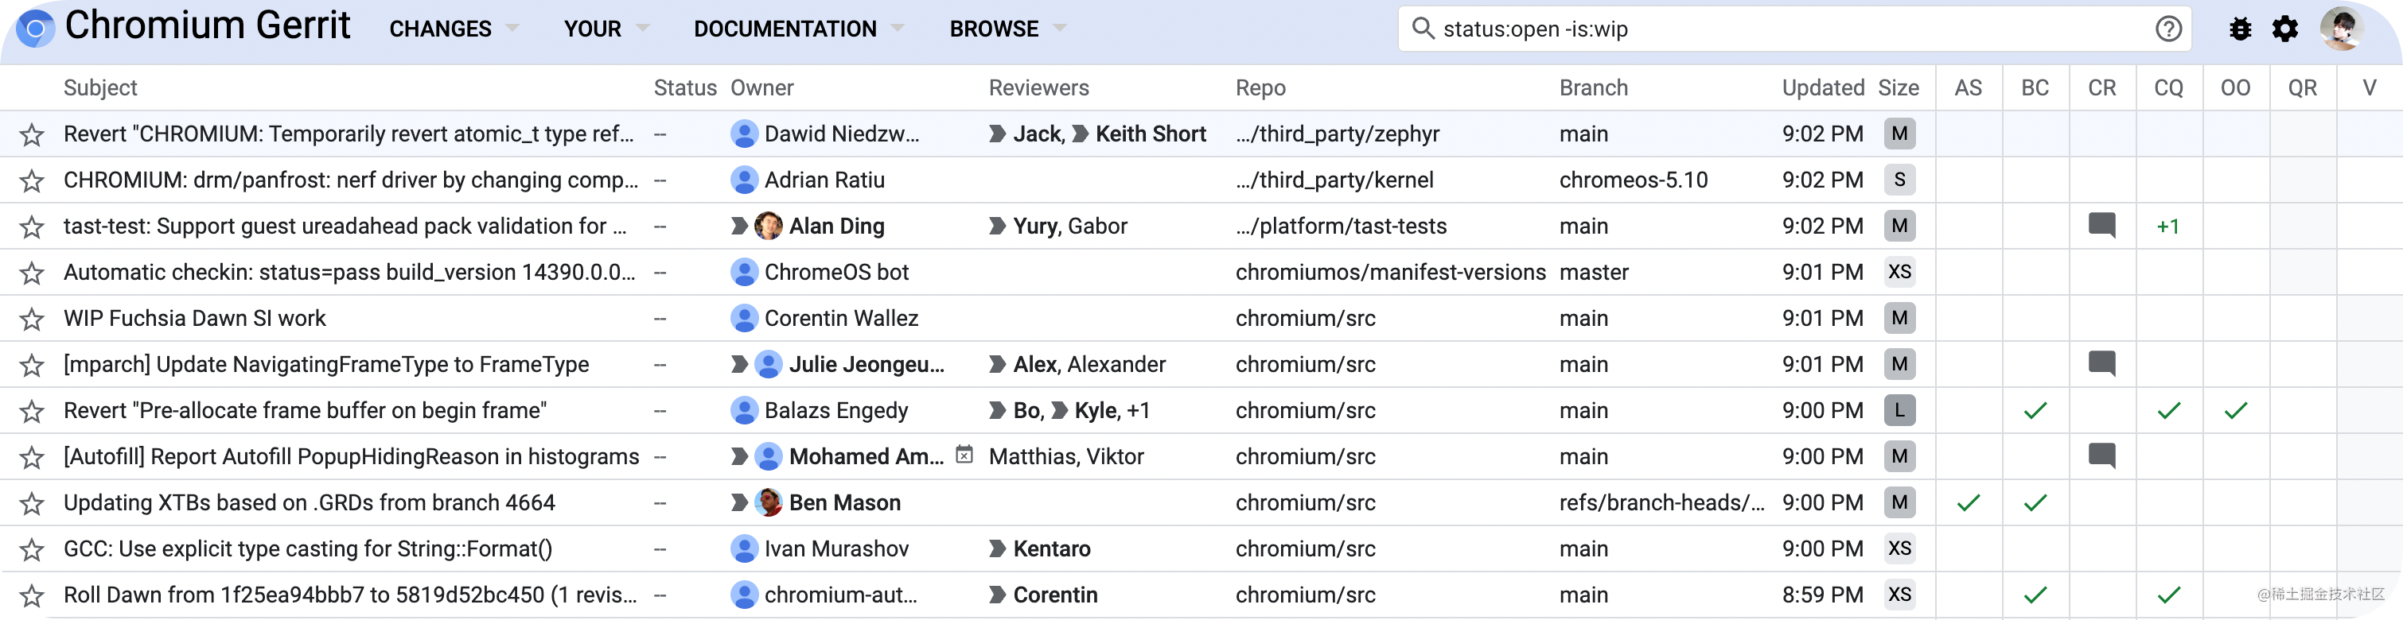2403x620 pixels.
Task: Click CQ +1 vote on tast-test row
Action: pos(2168,226)
